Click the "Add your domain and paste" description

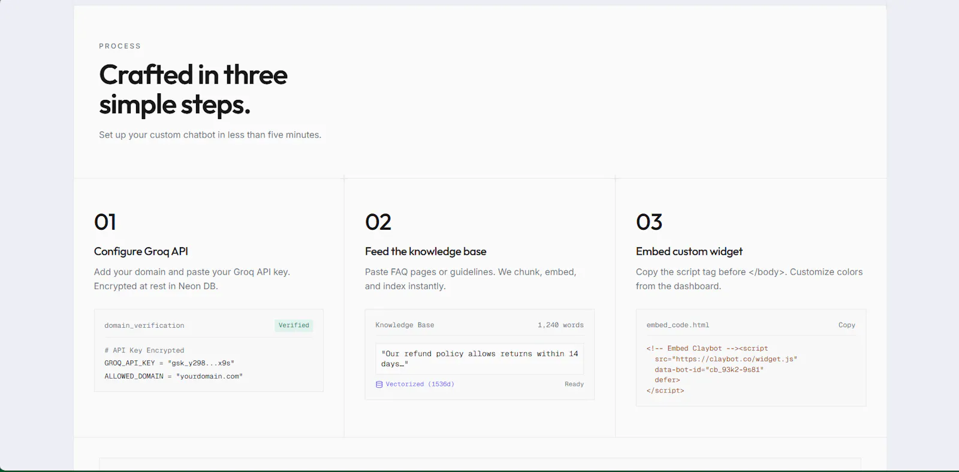(x=192, y=279)
